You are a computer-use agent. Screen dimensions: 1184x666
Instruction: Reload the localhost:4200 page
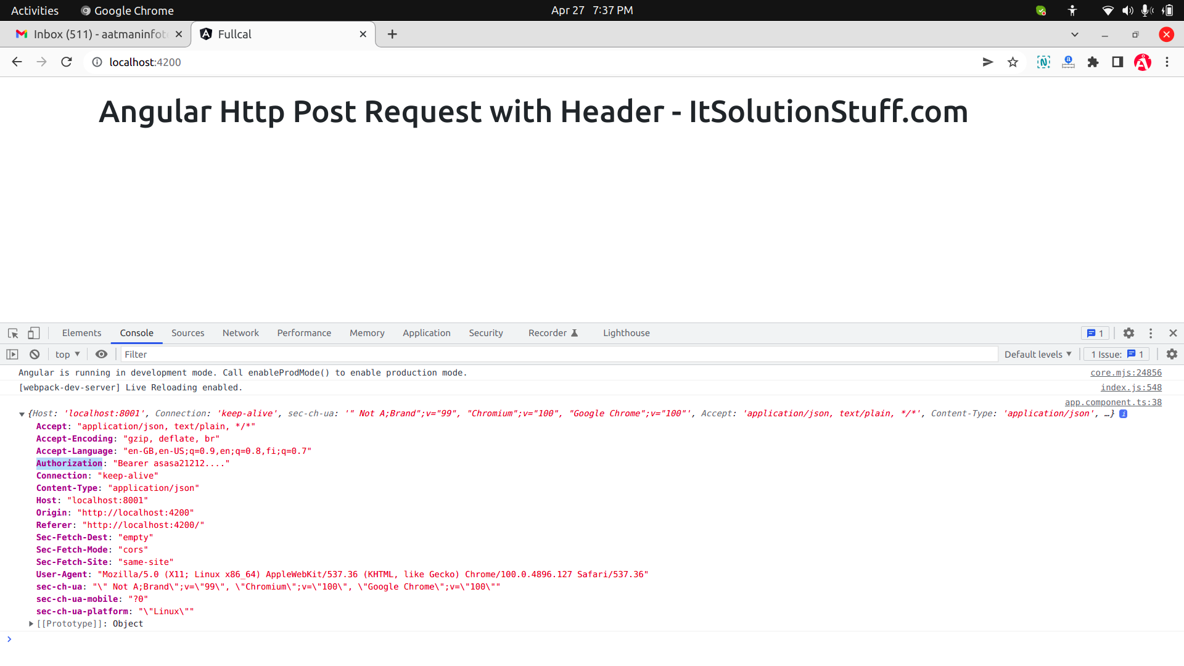click(x=66, y=62)
